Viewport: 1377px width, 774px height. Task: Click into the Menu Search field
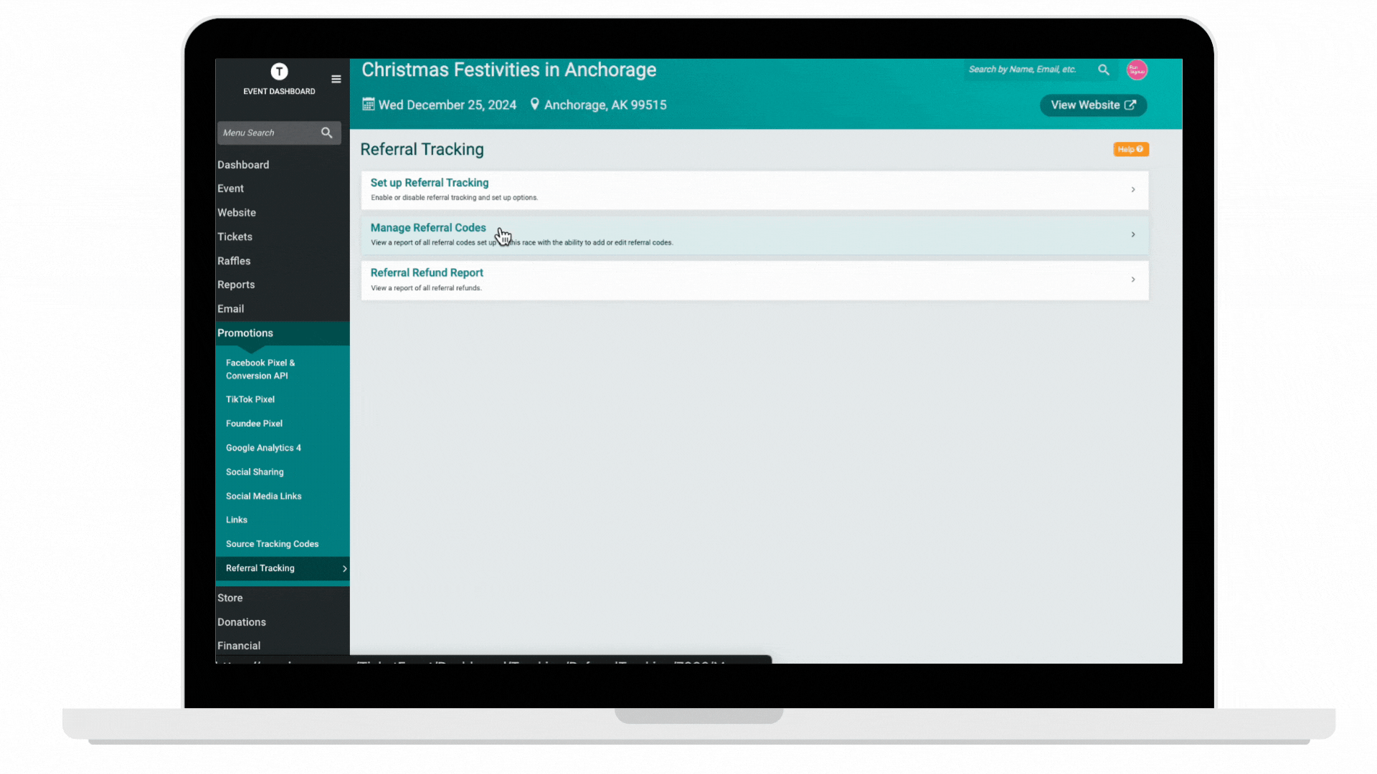pyautogui.click(x=267, y=133)
